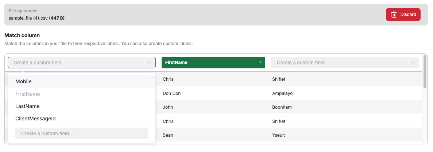This screenshot has width=433, height=152.
Task: Expand the third column's dropdown chevron
Action: coord(413,63)
